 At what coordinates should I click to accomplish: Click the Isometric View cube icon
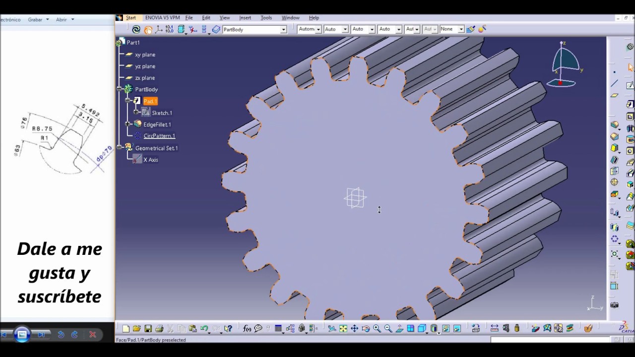point(422,328)
